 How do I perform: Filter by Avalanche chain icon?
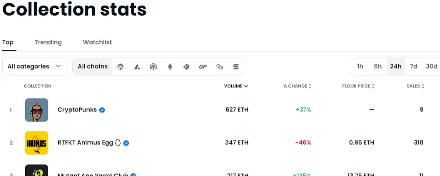click(x=137, y=67)
